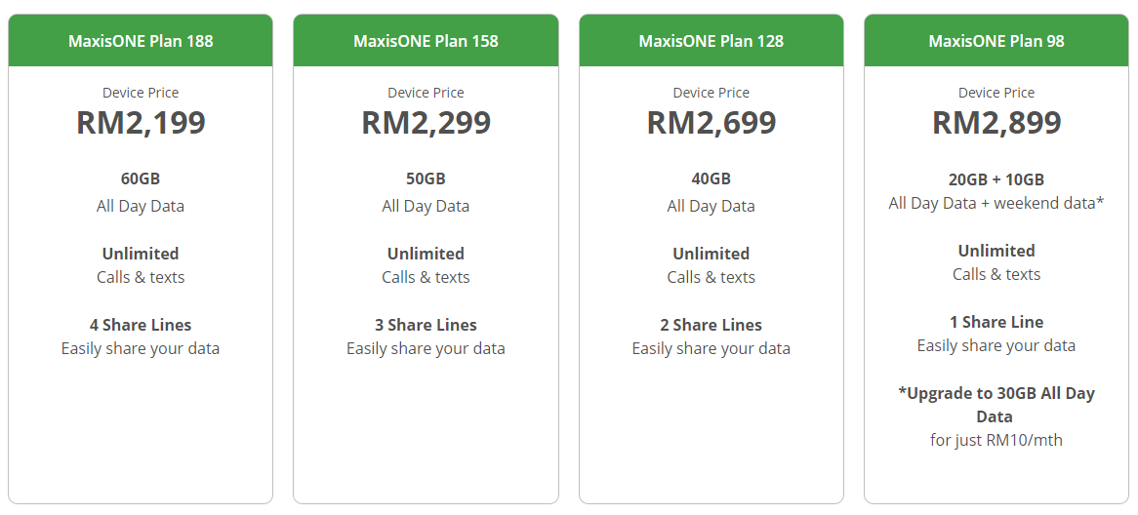1138x515 pixels.
Task: Click the 50GB data allowance
Action: [x=426, y=179]
